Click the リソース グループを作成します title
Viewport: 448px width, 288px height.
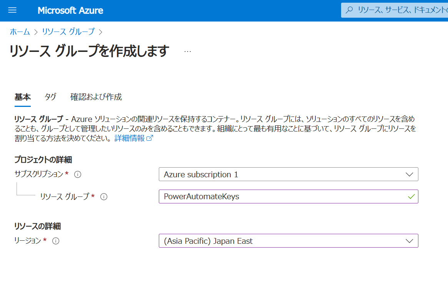coord(90,51)
